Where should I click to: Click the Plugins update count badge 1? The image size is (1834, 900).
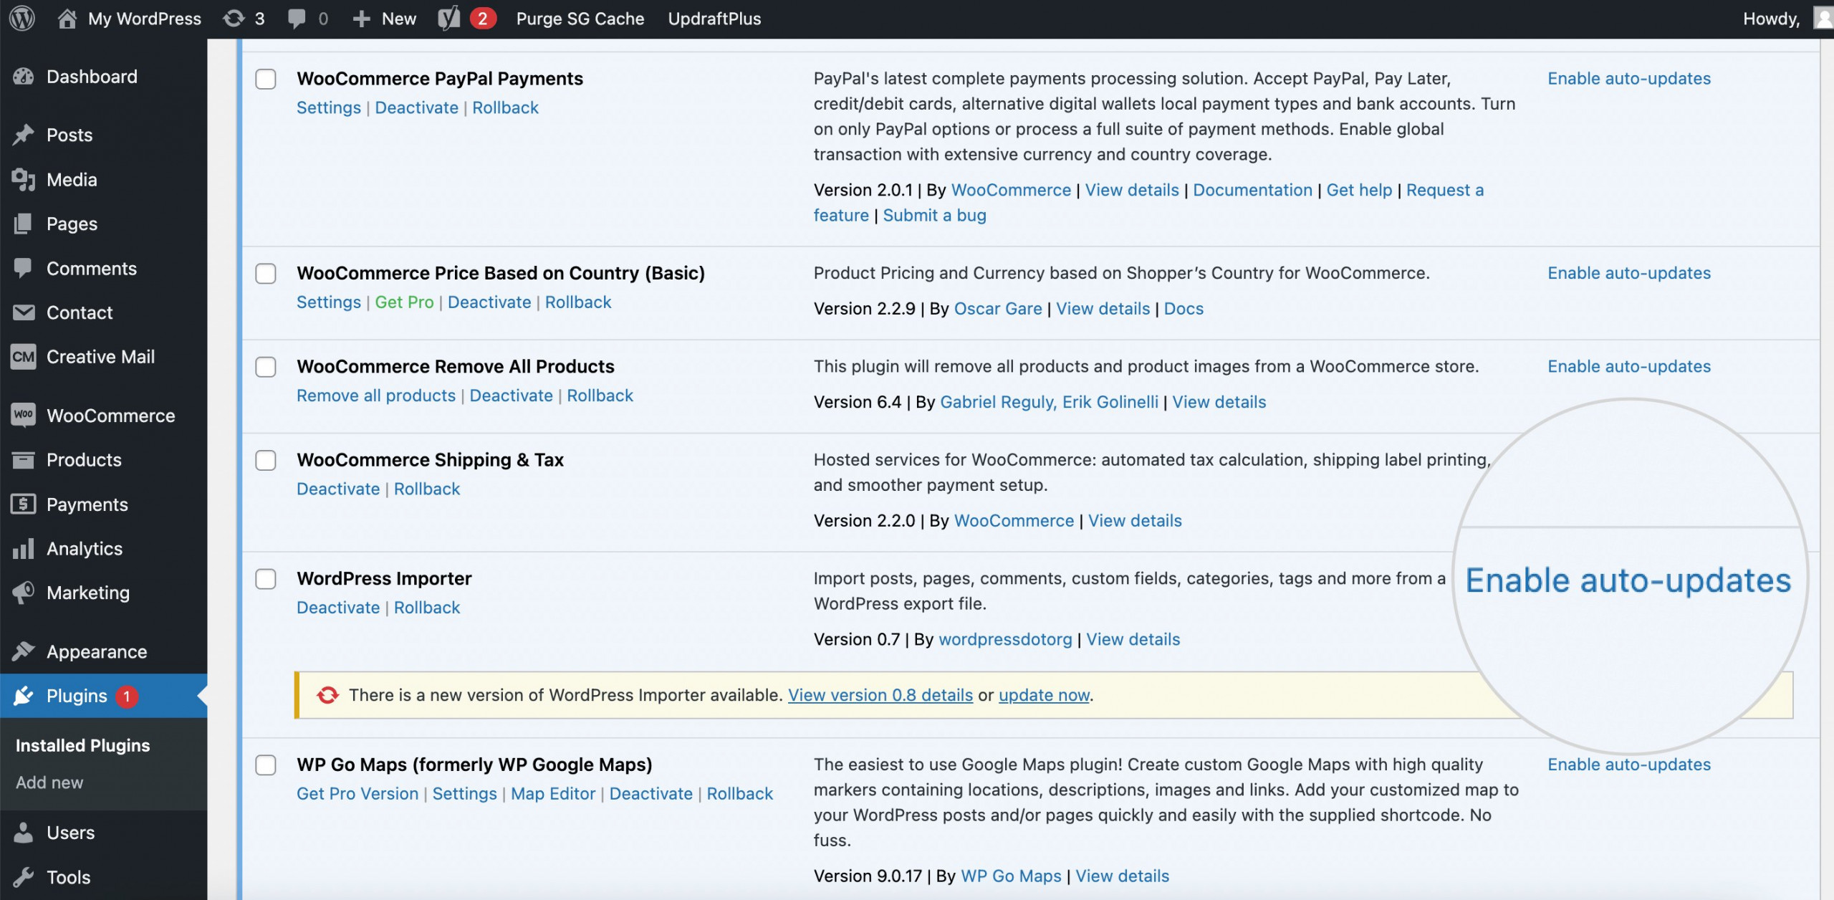point(127,696)
